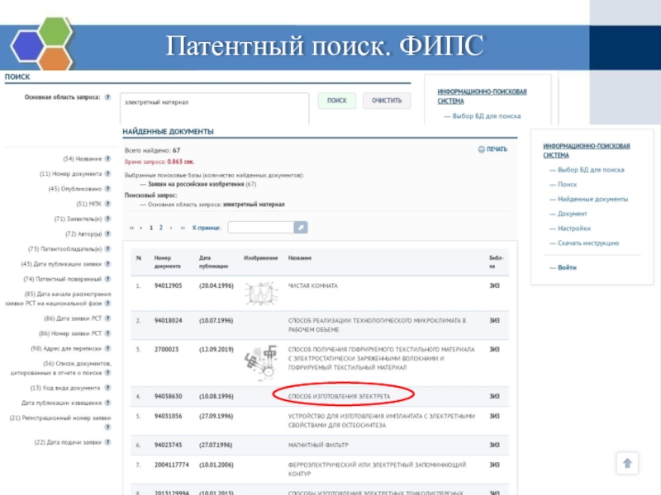The image size is (661, 495).
Task: Click the scroll-to-top arrow button
Action: click(627, 464)
